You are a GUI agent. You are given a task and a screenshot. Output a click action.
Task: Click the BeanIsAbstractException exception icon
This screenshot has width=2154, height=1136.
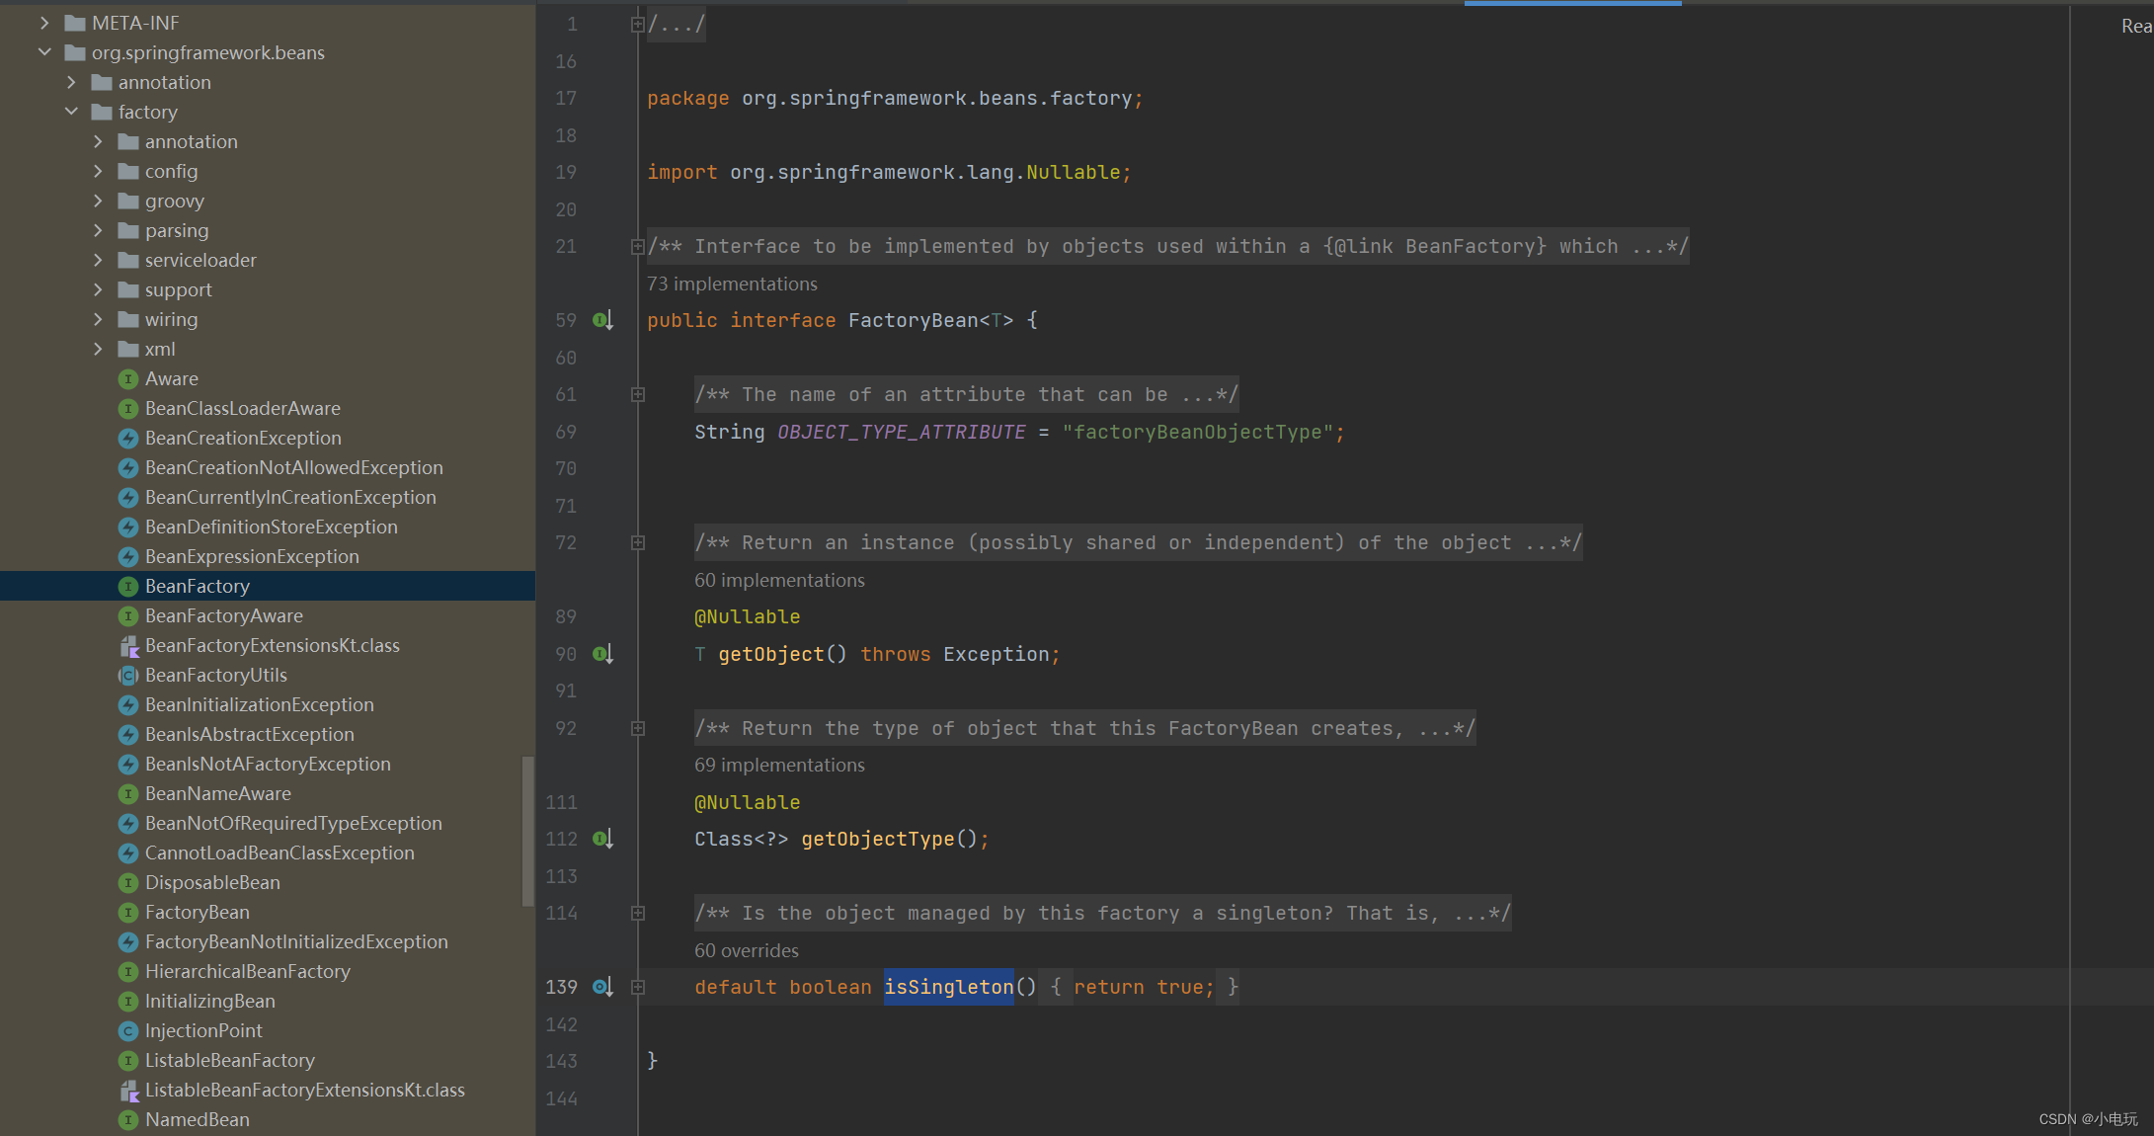pos(128,734)
